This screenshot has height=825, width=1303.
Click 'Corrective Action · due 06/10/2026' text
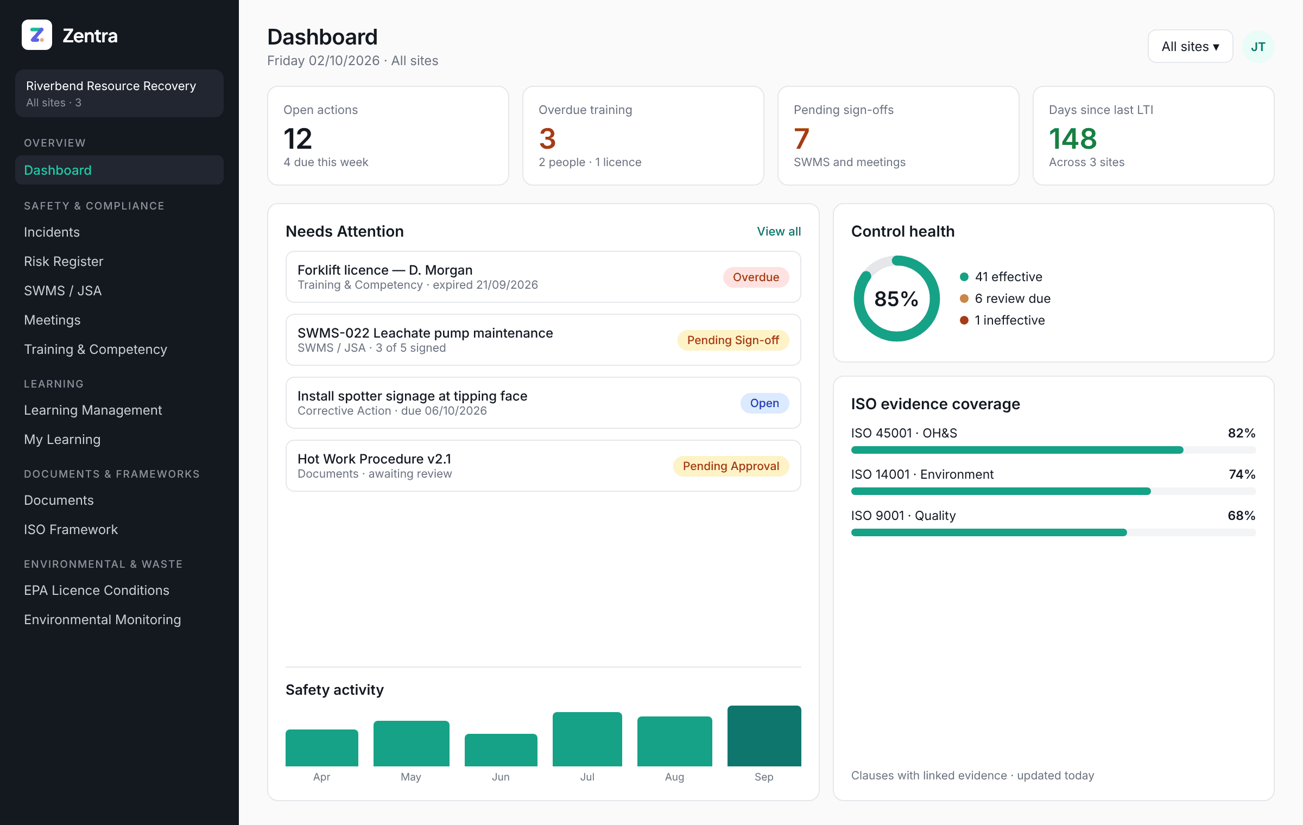392,411
